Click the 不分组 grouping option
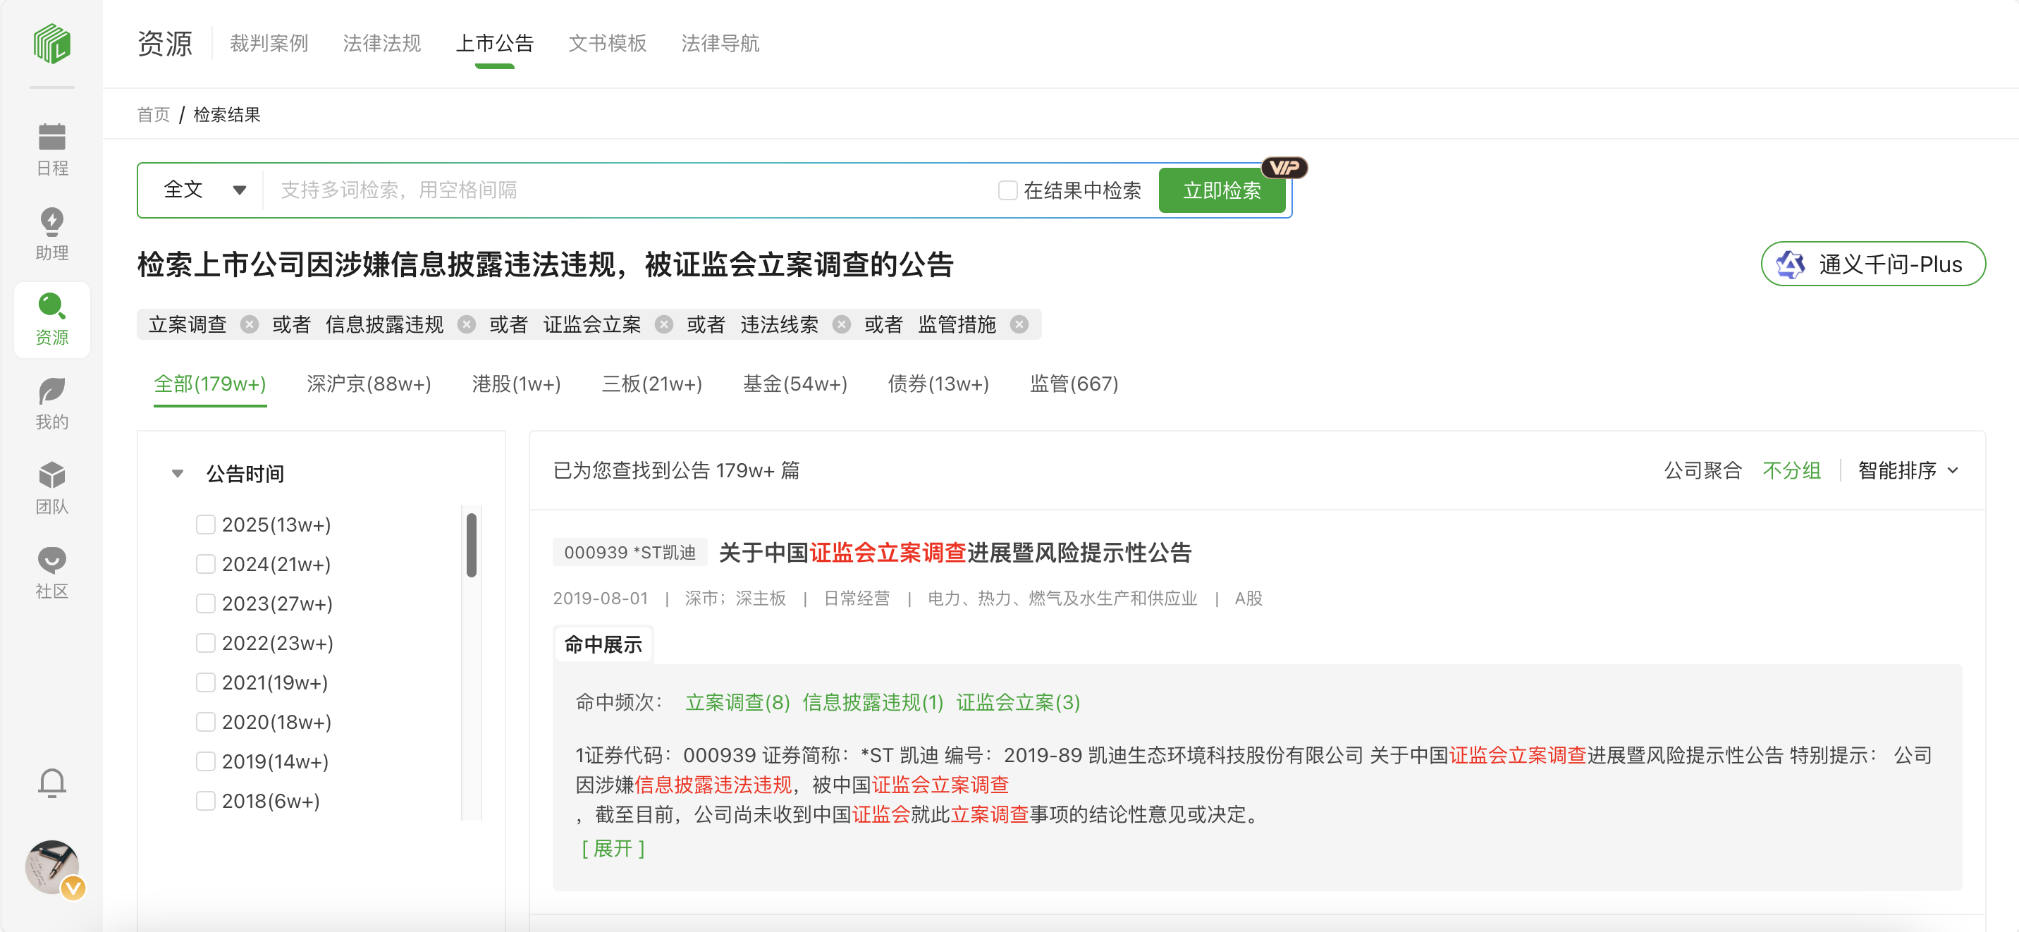Image resolution: width=2019 pixels, height=932 pixels. [x=1792, y=470]
